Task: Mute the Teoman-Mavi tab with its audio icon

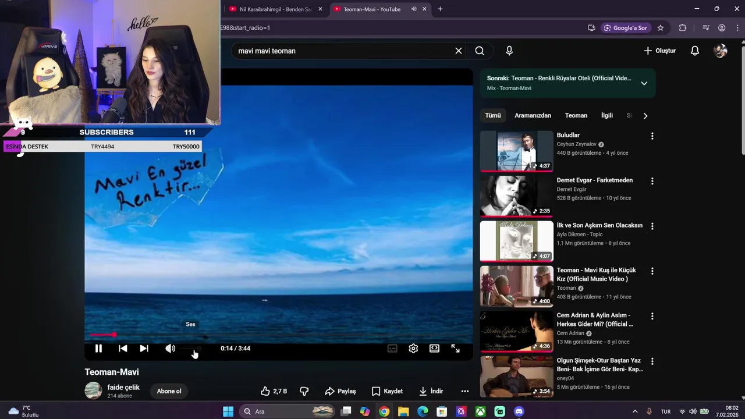Action: (x=414, y=9)
